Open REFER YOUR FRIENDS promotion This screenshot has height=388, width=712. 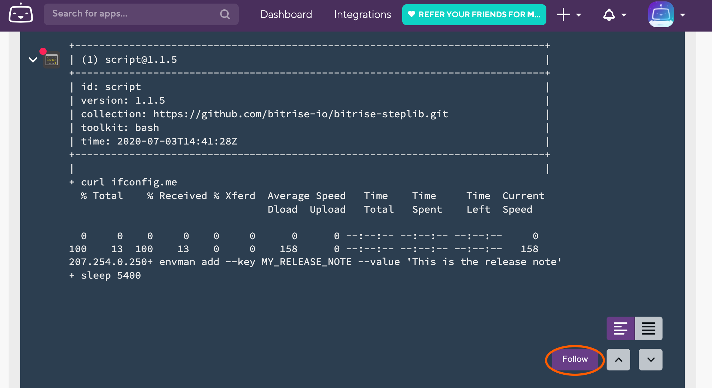tap(474, 14)
